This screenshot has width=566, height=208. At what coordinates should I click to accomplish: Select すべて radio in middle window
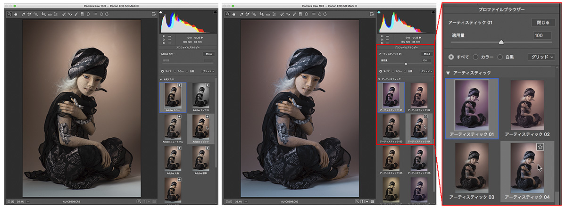[381, 71]
